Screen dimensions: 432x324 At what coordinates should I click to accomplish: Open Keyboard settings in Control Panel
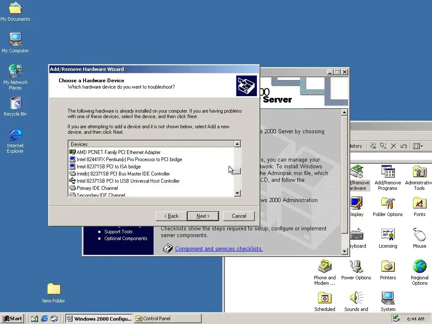357,238
